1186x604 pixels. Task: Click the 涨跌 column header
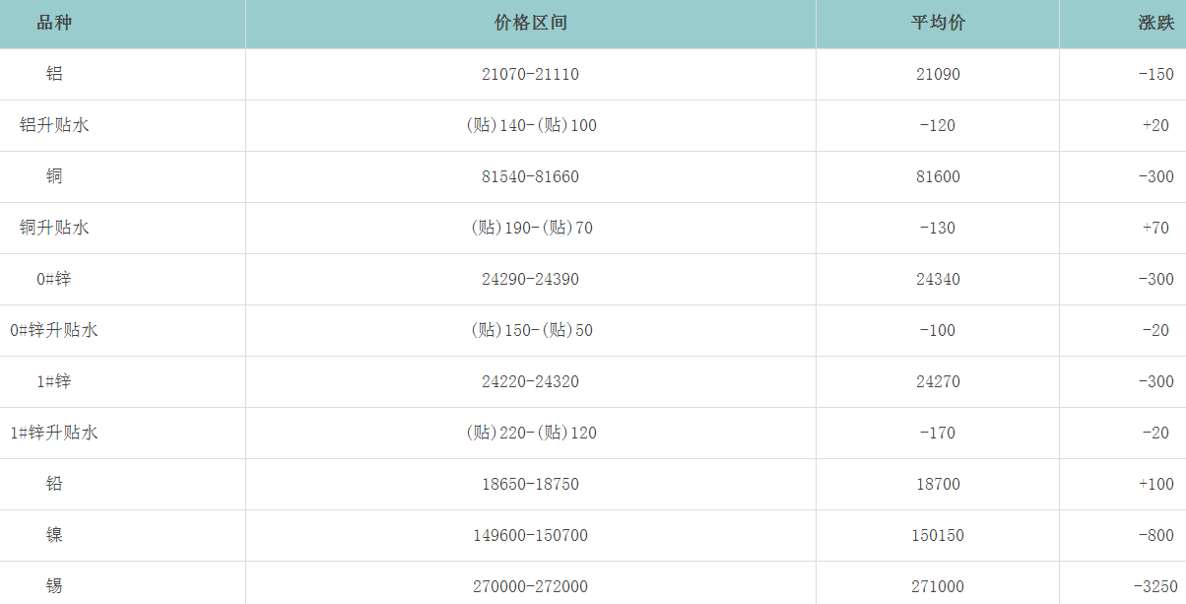pyautogui.click(x=1155, y=23)
